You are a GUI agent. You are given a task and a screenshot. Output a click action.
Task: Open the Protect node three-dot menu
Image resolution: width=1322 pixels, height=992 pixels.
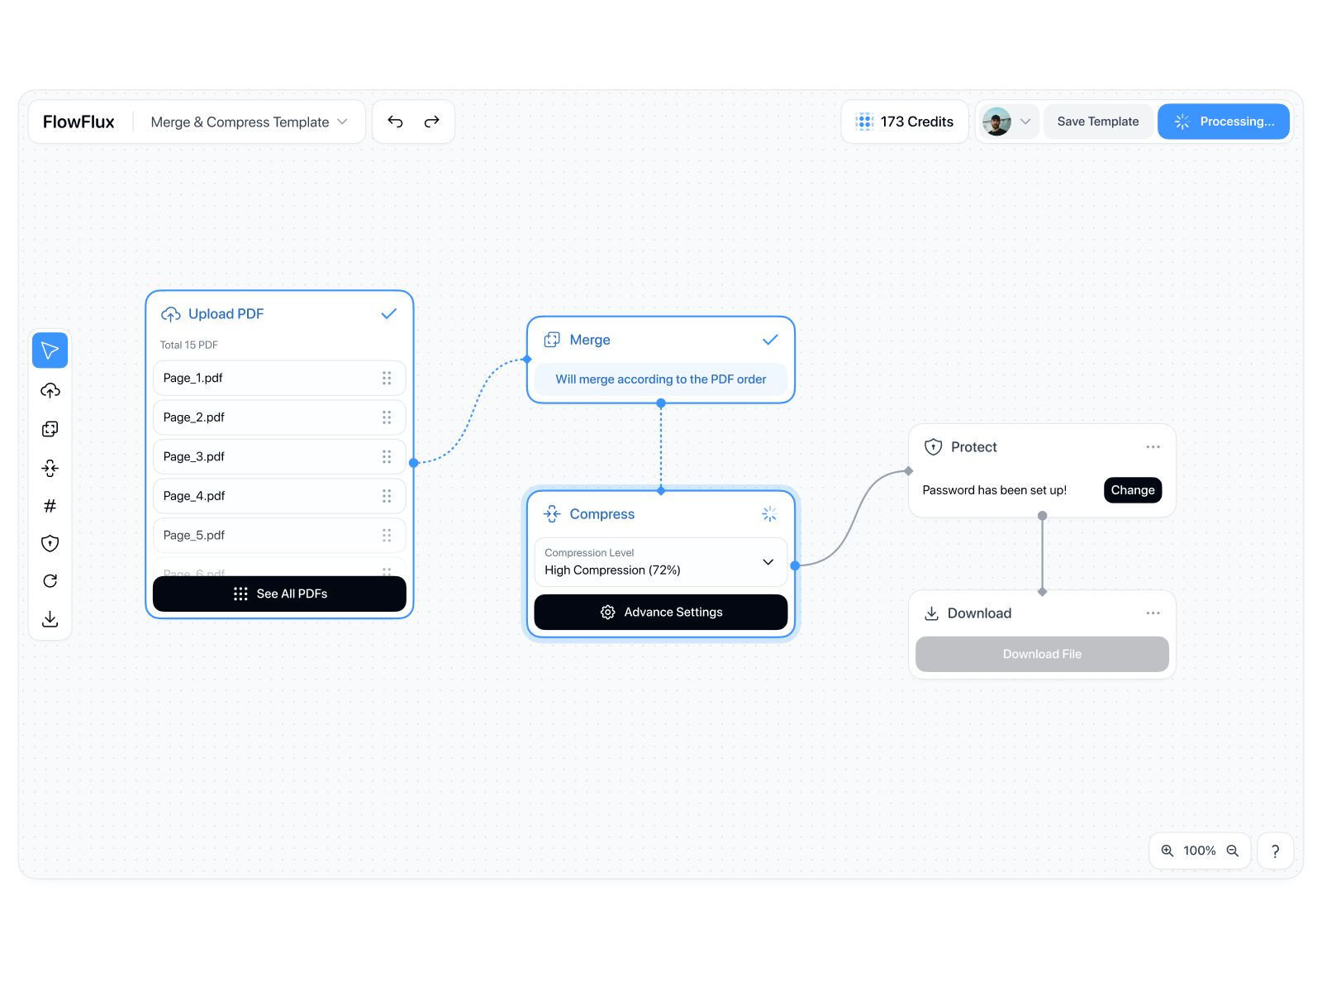click(1153, 447)
